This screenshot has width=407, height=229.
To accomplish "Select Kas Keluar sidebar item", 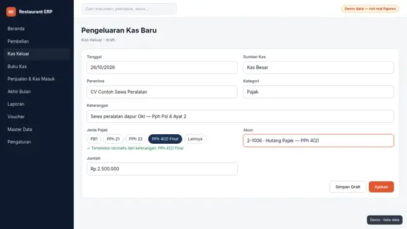I will (37, 53).
